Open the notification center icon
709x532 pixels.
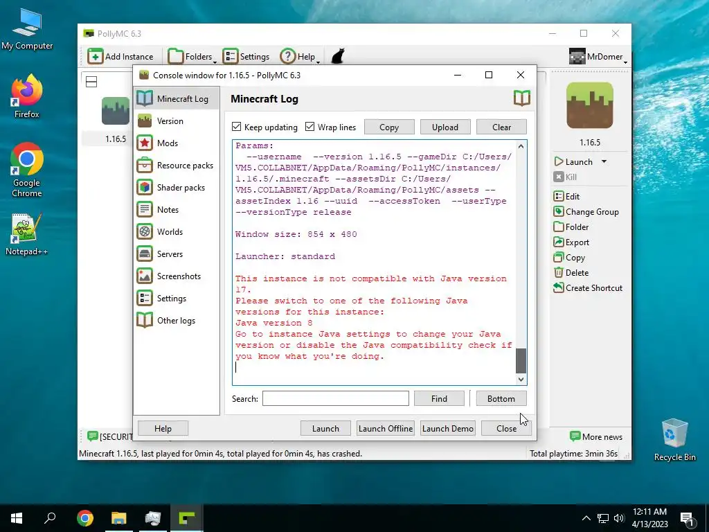click(687, 518)
